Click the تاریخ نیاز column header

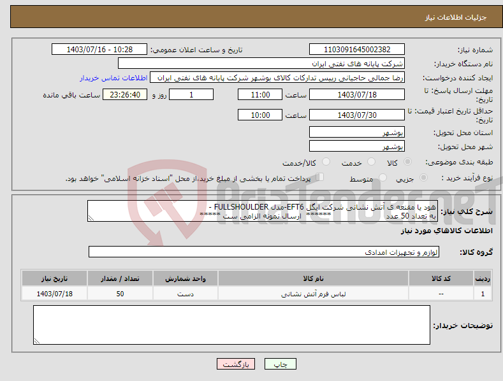click(x=55, y=278)
